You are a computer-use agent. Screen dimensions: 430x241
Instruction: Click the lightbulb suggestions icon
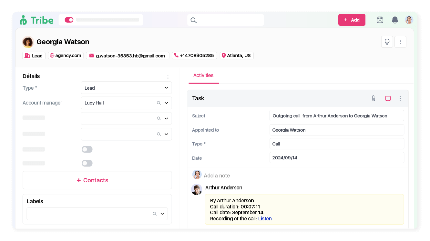(x=387, y=42)
